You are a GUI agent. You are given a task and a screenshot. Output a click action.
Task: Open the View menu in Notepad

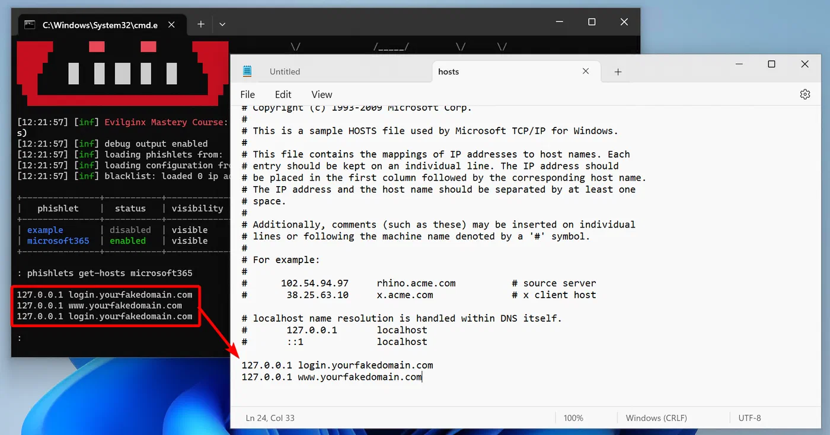(322, 94)
